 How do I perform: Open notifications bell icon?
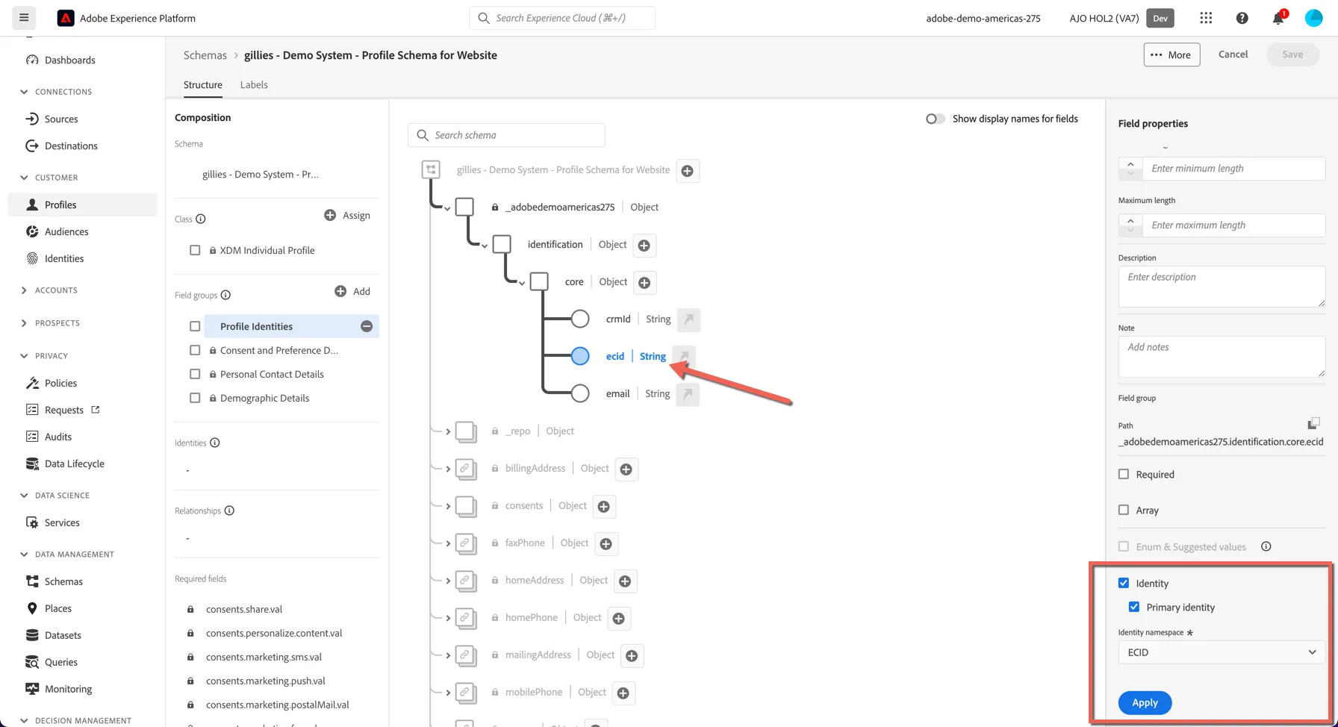coord(1278,18)
